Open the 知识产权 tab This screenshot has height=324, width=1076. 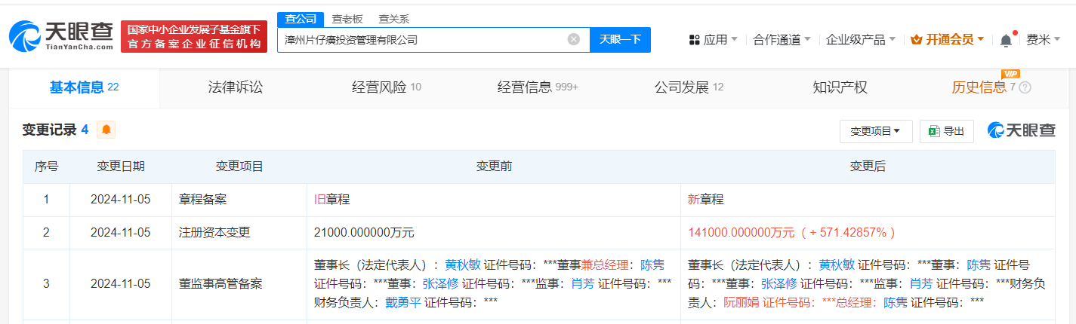tap(840, 87)
